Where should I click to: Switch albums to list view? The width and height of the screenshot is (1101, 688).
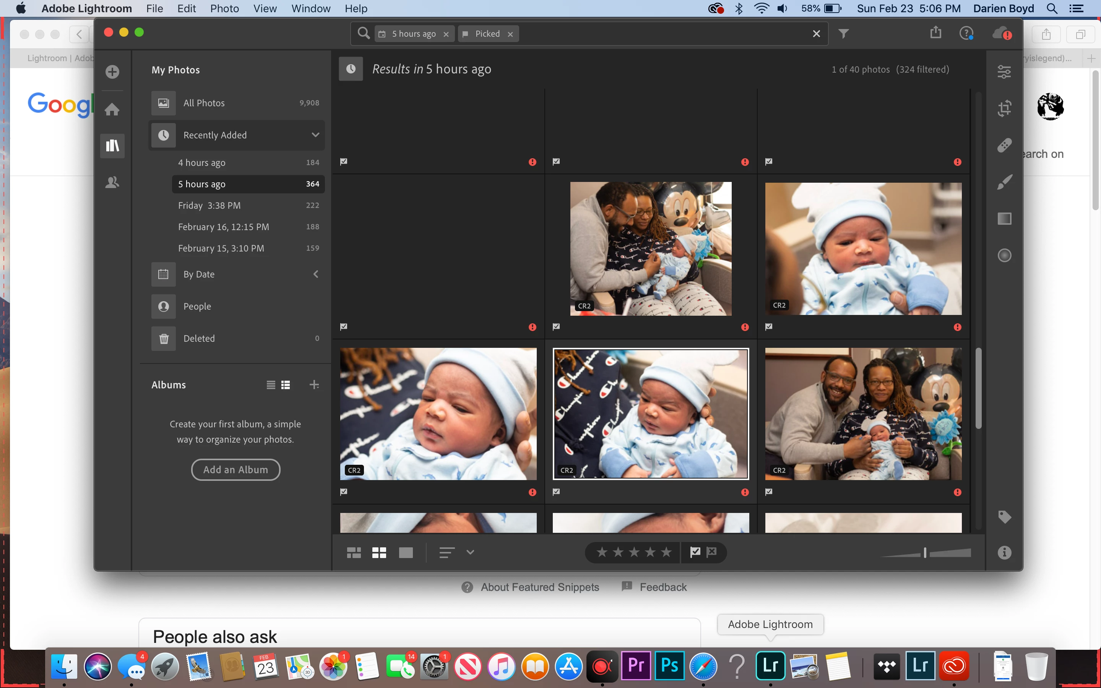271,385
